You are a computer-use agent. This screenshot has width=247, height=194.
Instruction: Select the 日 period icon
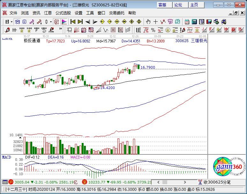point(7,22)
